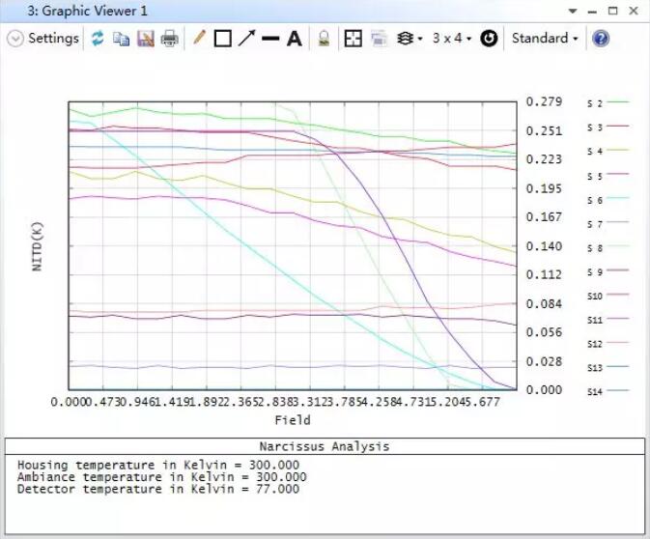Click the Save image icon
650x539 pixels.
click(x=145, y=39)
